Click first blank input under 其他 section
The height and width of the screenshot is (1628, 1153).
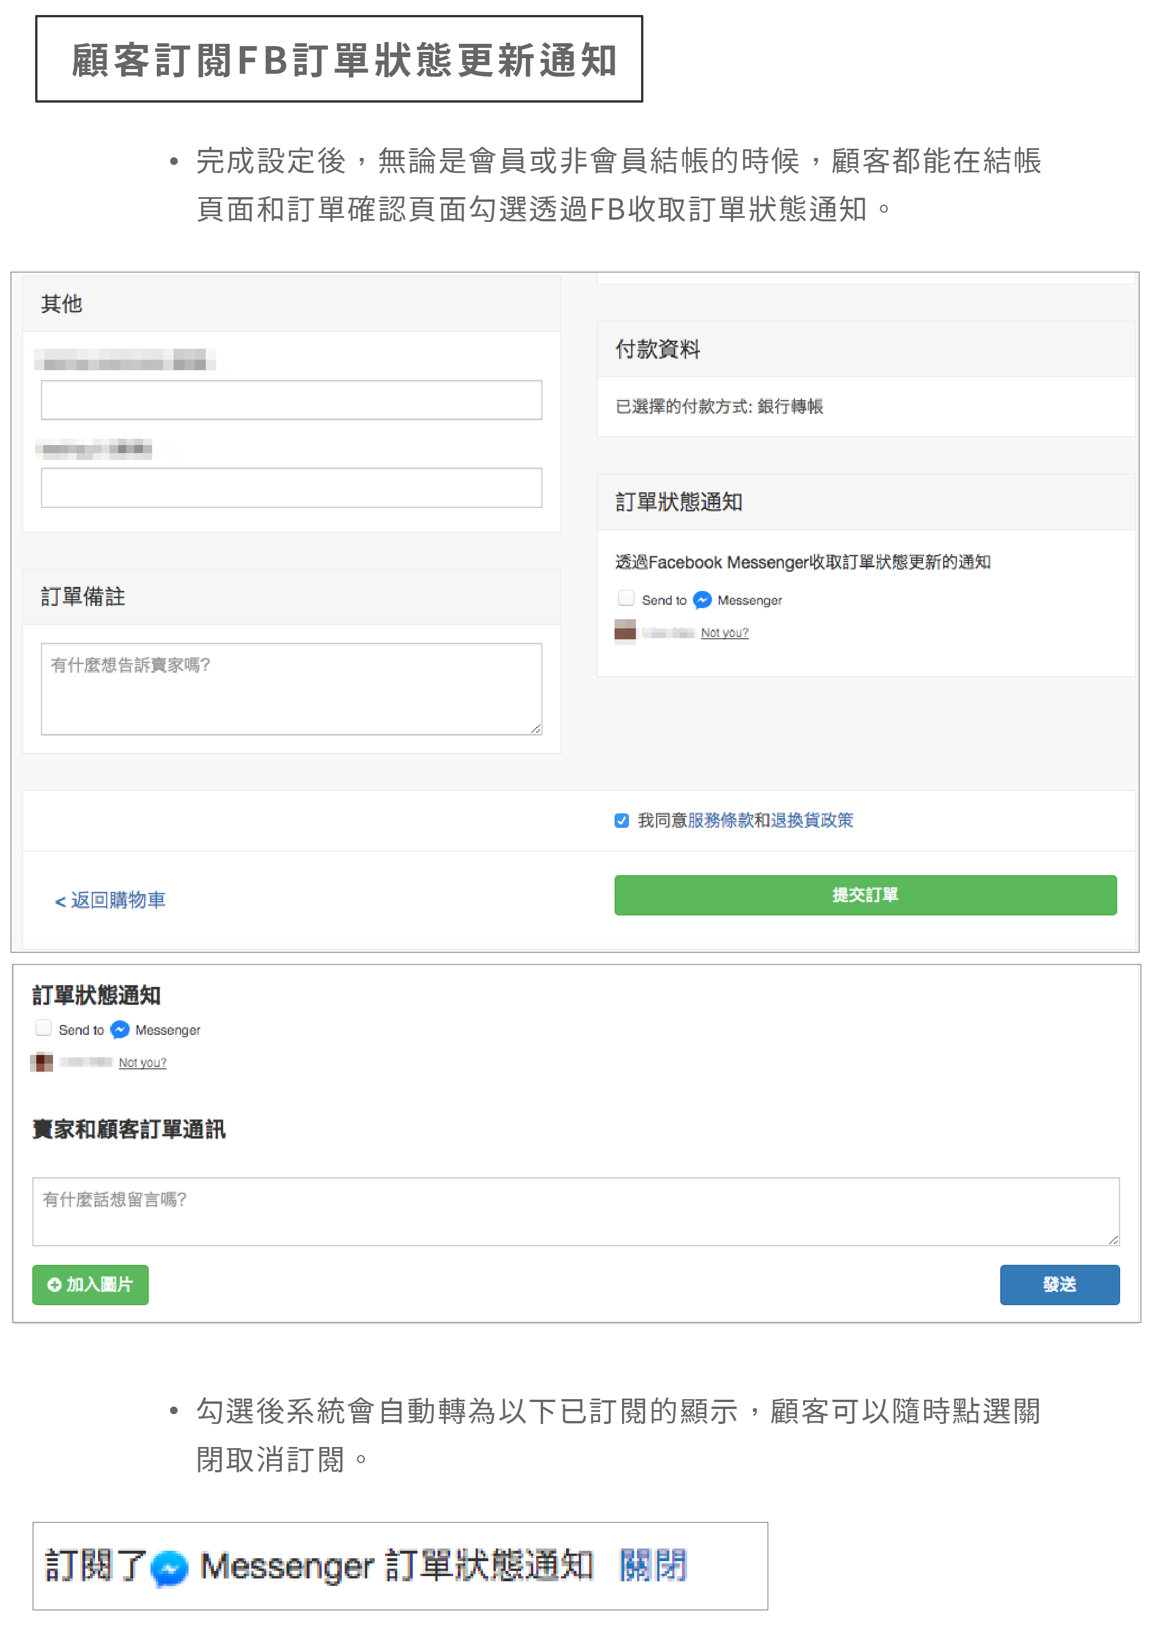291,400
